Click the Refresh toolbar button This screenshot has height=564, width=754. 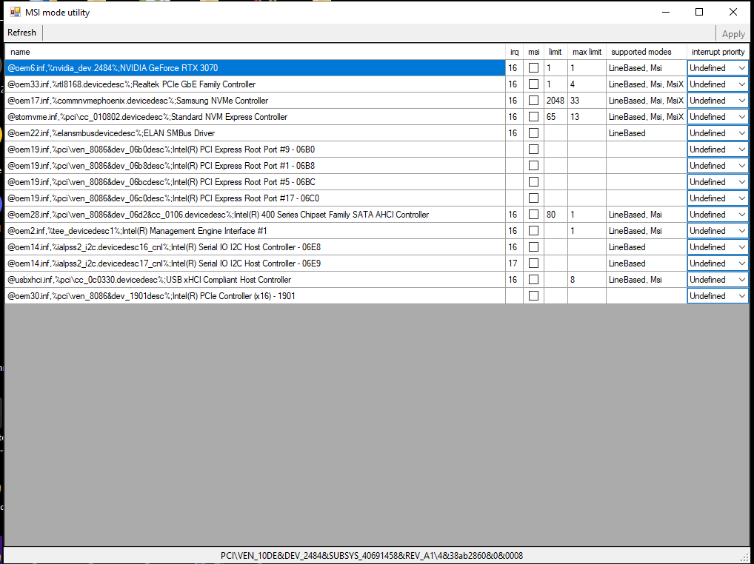pos(21,33)
